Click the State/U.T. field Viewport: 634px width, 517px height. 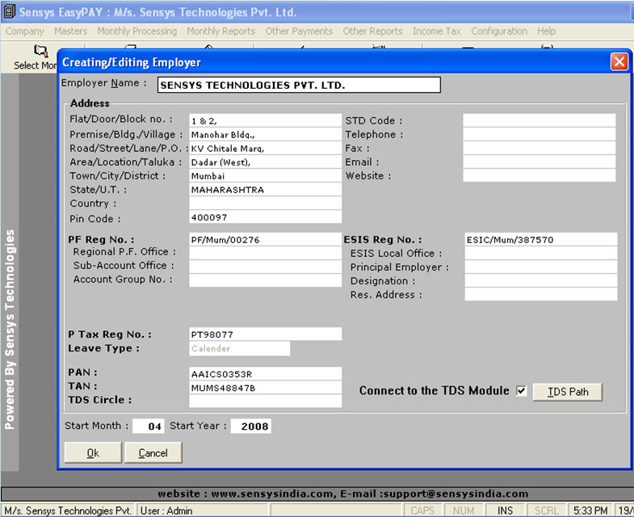[x=265, y=189]
